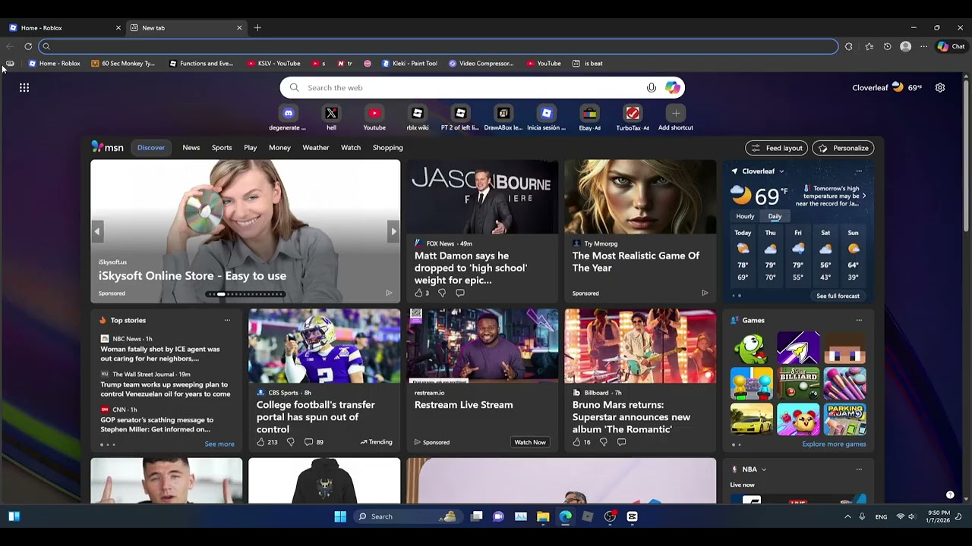Switch to the Home - Roblox tab

65,28
